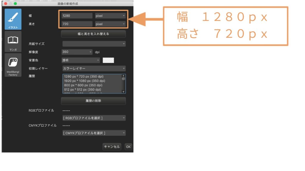Expand the CMYKプロファイルを選択 dropdown
Viewport: 305px width, 171px height.
94,133
